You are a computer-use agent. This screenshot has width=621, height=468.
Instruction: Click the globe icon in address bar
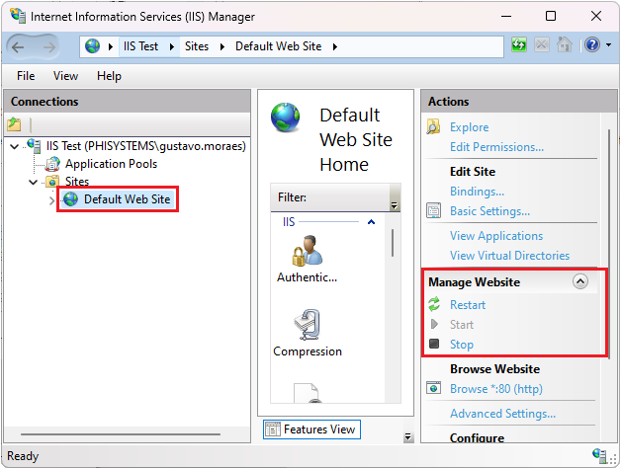point(92,46)
